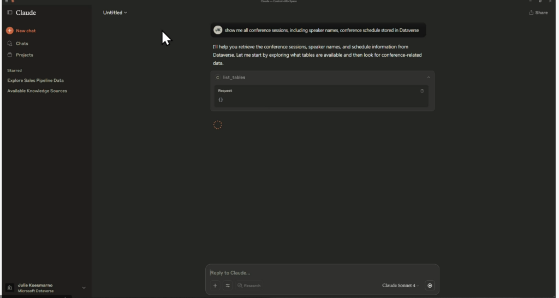The width and height of the screenshot is (559, 298).
Task: Click the Claude logo text in sidebar
Action: pos(26,13)
